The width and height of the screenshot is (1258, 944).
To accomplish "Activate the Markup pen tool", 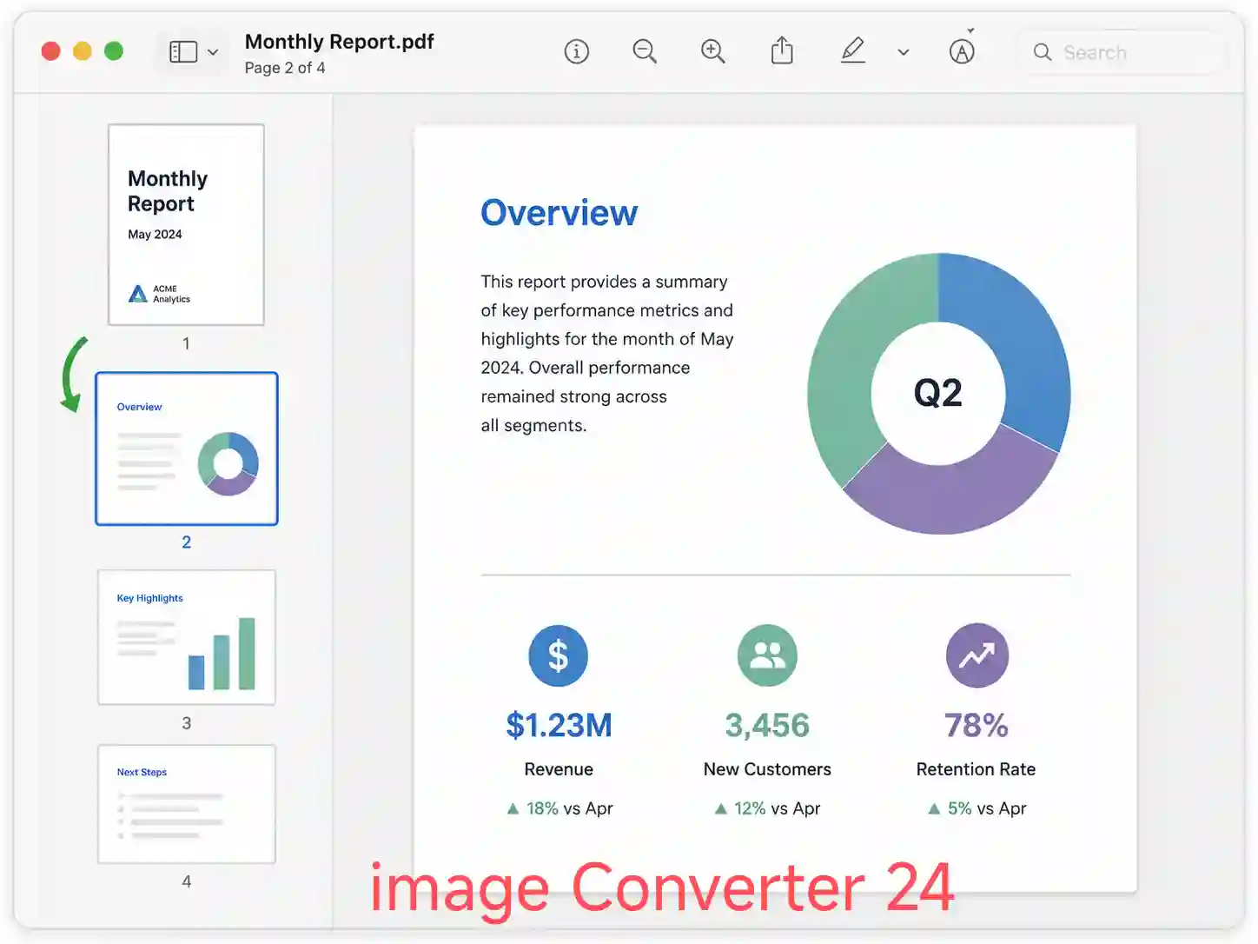I will pos(853,50).
